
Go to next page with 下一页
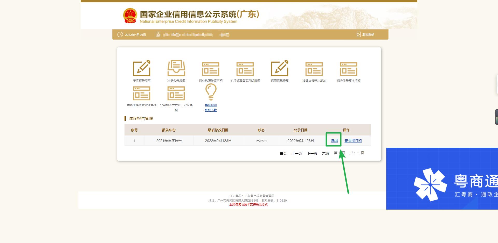(x=312, y=153)
